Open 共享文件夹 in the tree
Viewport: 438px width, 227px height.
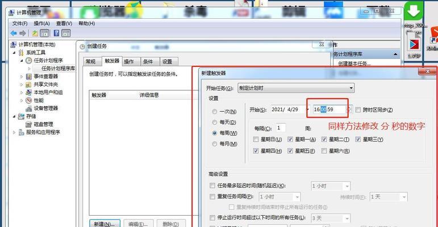[x=46, y=85]
